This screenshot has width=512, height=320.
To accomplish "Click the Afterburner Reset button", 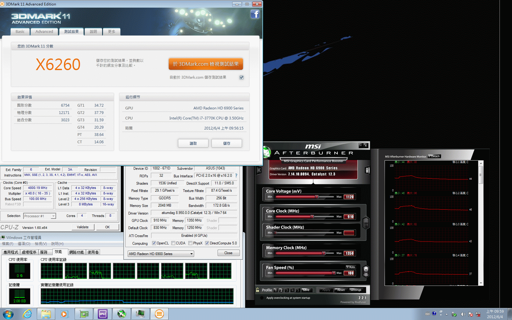I will click(341, 290).
